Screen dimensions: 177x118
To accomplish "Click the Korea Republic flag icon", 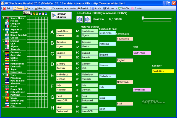I will point(7,35).
